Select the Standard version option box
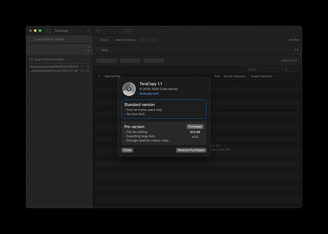The width and height of the screenshot is (328, 234). coord(164,109)
